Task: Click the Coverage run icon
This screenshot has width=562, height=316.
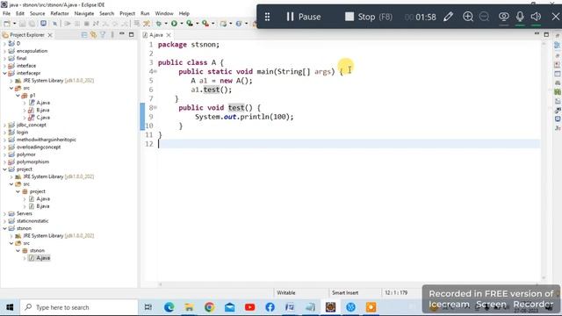Action: click(x=190, y=24)
